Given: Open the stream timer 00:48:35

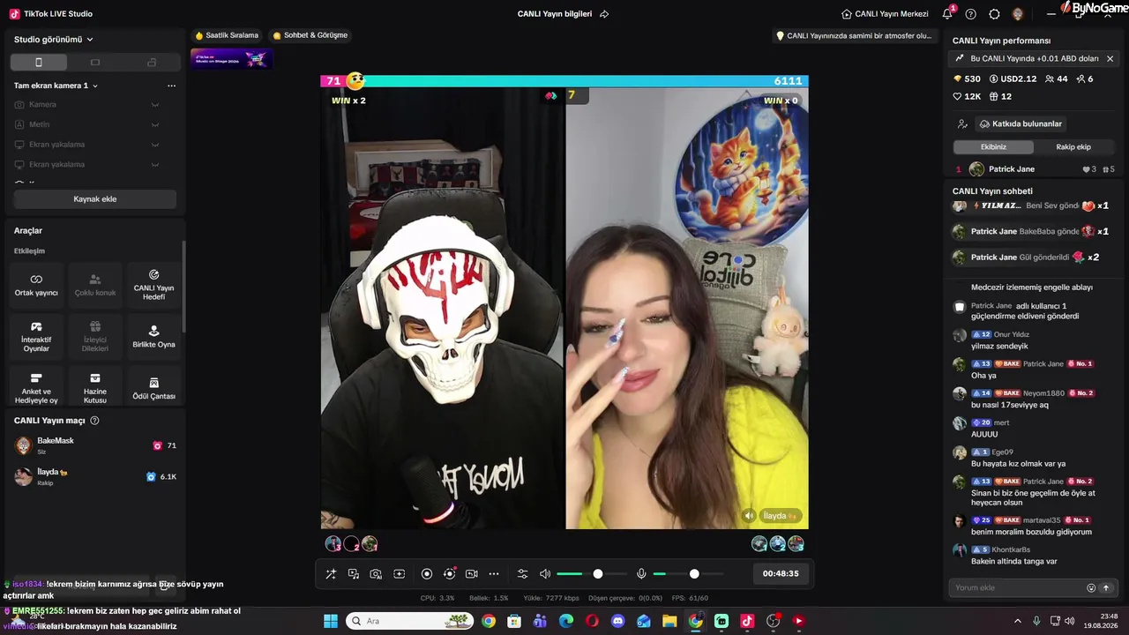Looking at the screenshot, I should (781, 574).
